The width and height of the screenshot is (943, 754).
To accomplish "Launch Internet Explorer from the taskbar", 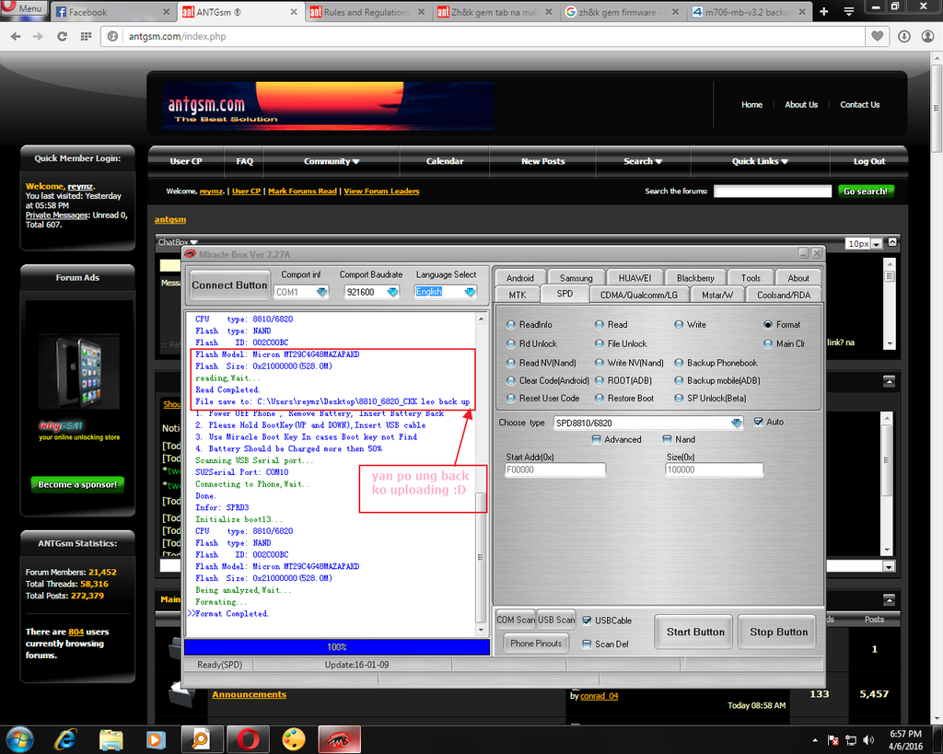I will [65, 739].
